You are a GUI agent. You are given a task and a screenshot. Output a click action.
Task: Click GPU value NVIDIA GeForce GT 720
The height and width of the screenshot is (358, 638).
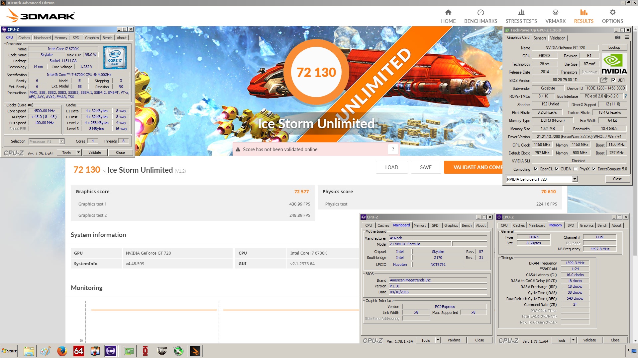pos(148,253)
